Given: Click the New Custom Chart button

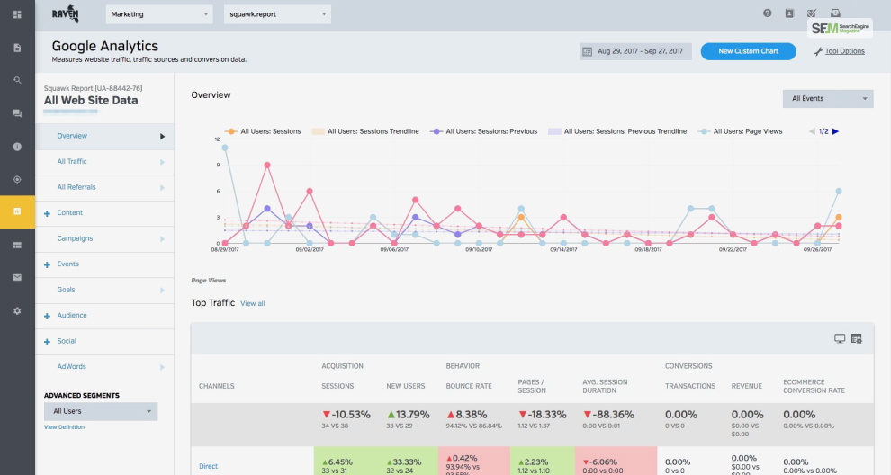Looking at the screenshot, I should tap(748, 51).
